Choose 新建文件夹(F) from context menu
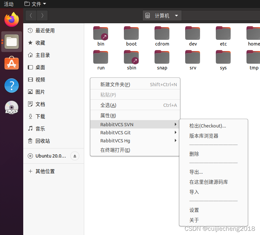The height and width of the screenshot is (235, 260). pos(135,85)
